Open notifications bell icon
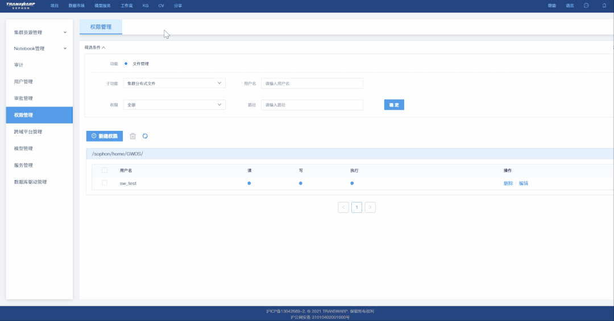Image resolution: width=614 pixels, height=321 pixels. [x=604, y=6]
